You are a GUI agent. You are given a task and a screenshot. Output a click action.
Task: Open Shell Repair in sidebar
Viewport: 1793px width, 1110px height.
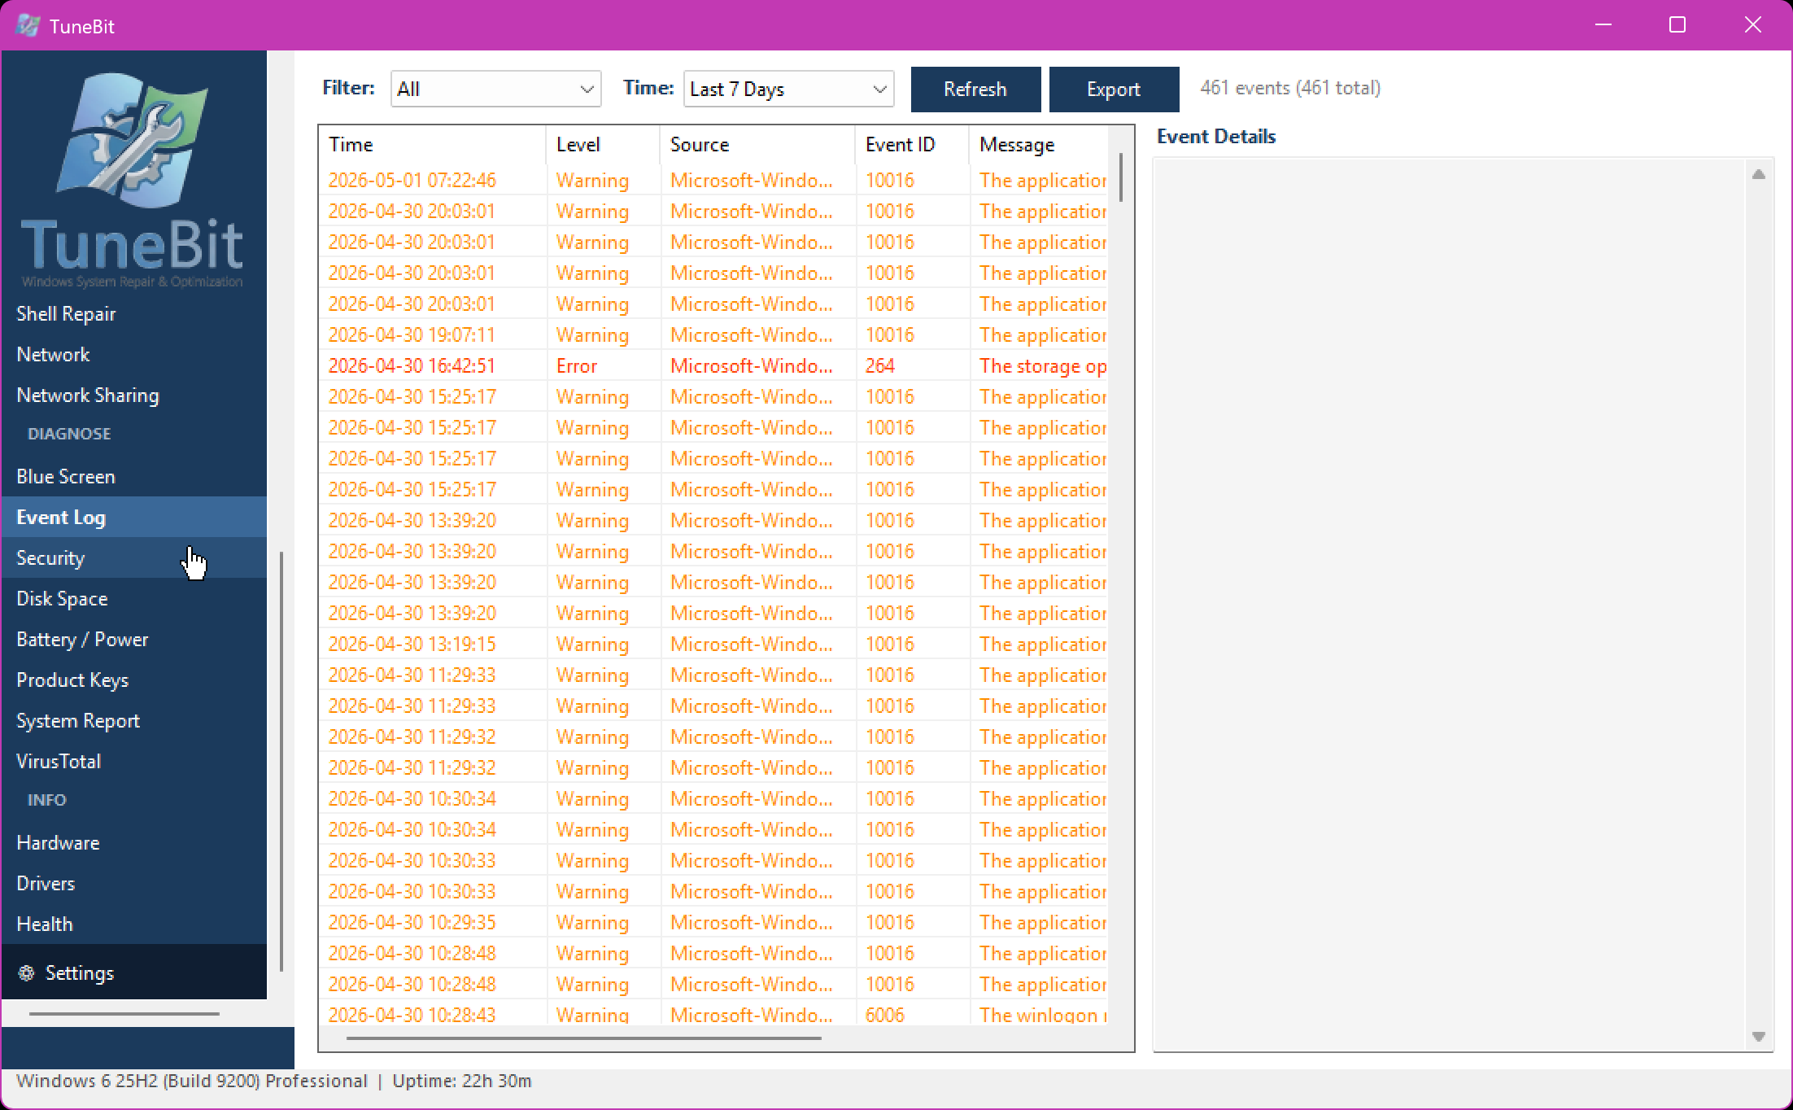point(134,313)
